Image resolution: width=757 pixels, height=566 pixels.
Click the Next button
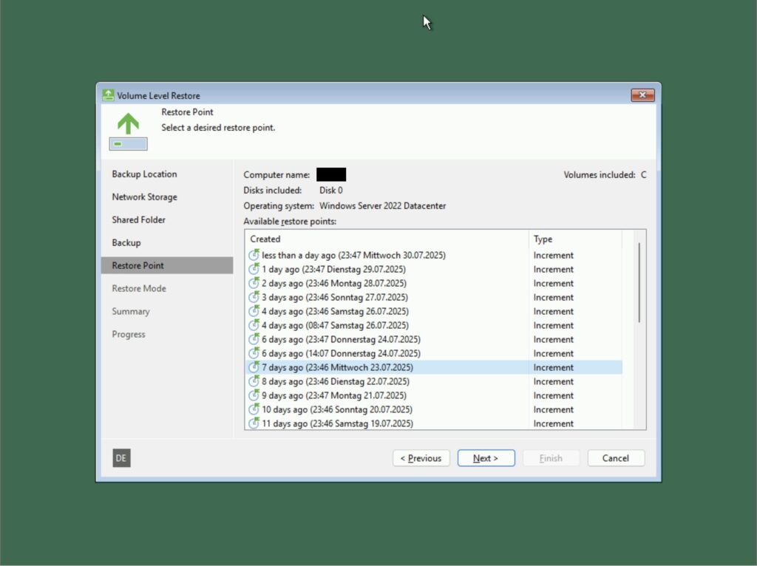pyautogui.click(x=486, y=458)
